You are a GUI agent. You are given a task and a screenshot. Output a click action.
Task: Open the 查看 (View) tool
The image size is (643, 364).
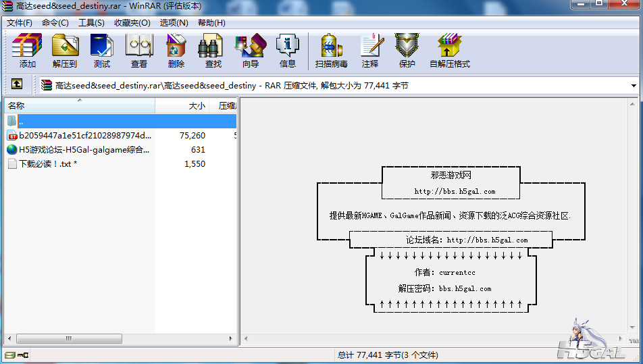139,51
